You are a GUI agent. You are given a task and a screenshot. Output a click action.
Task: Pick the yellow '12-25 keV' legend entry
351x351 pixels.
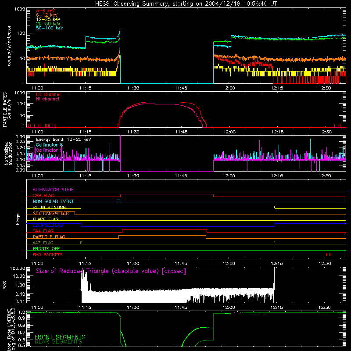[48, 19]
